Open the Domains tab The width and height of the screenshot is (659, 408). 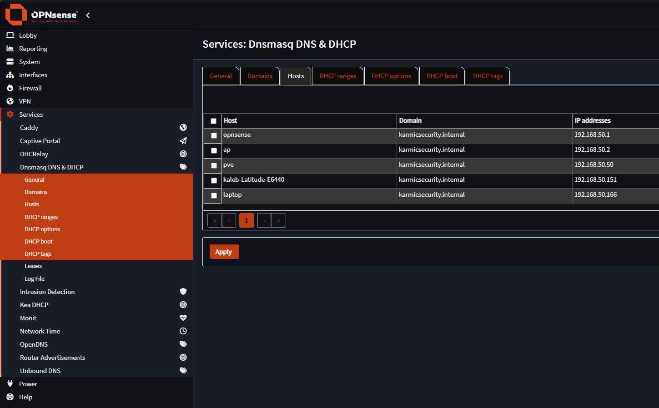click(260, 76)
